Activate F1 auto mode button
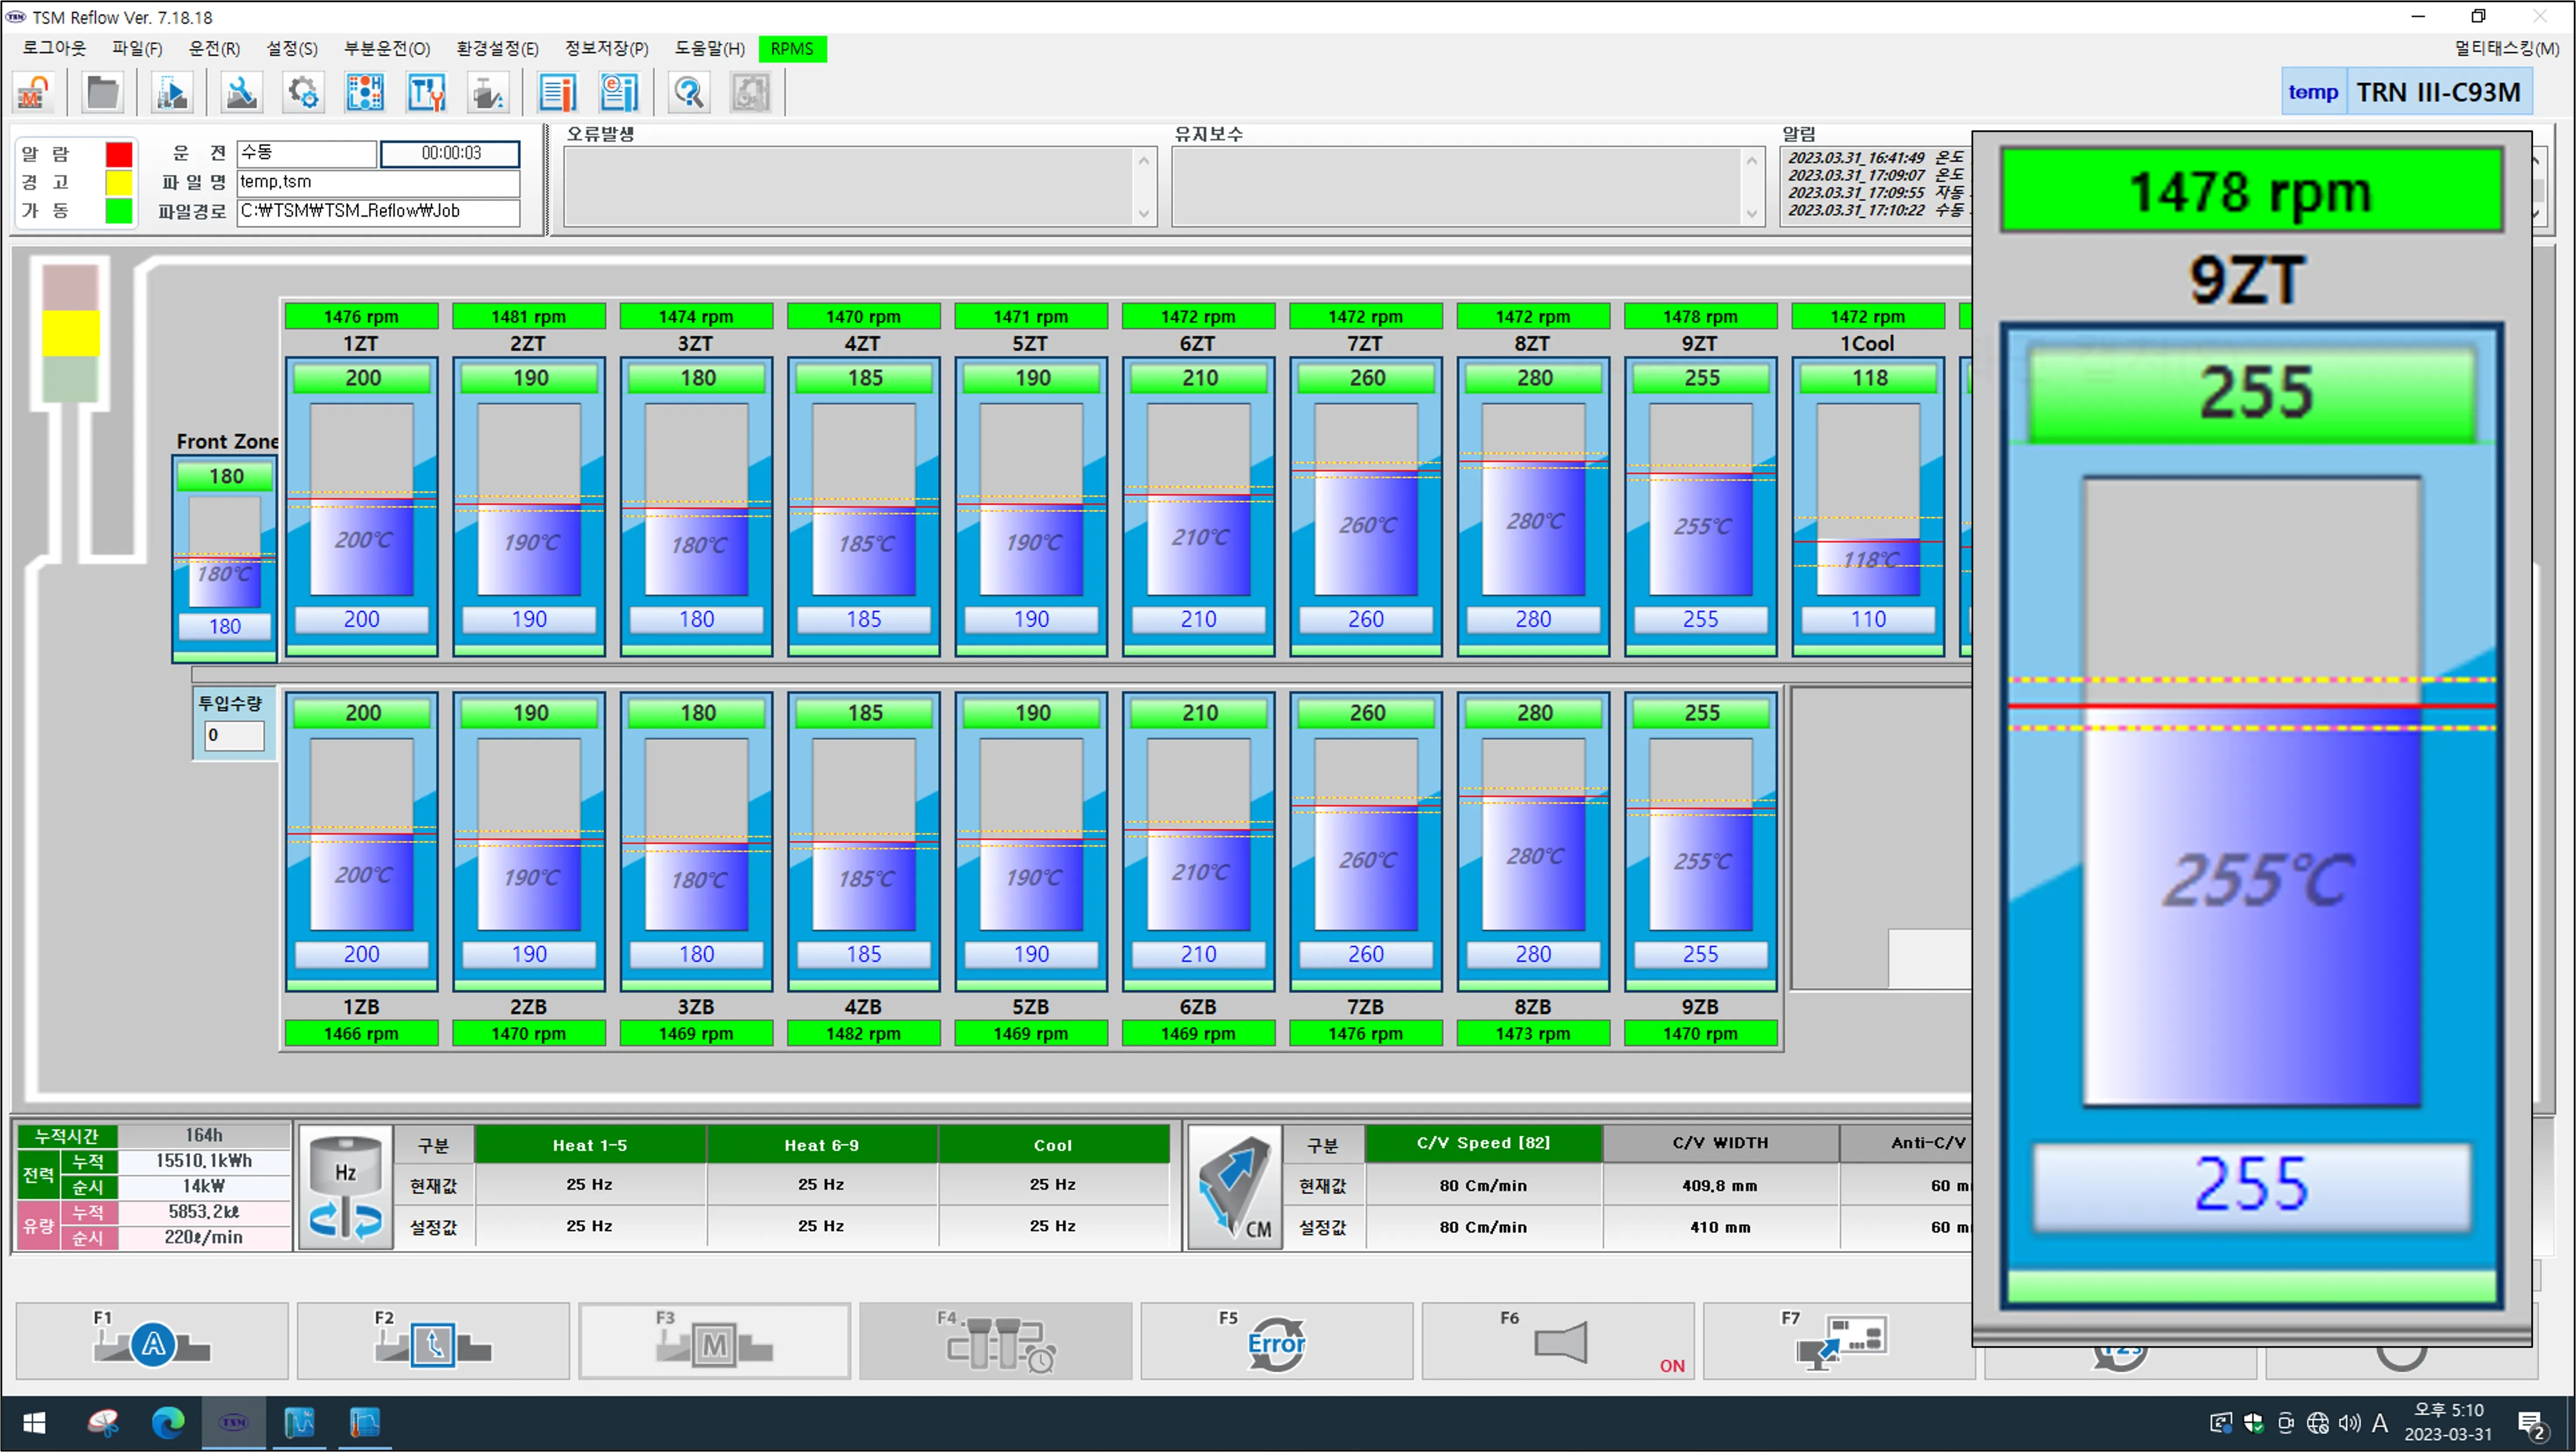Screen dimensions: 2576x1452 152,1341
